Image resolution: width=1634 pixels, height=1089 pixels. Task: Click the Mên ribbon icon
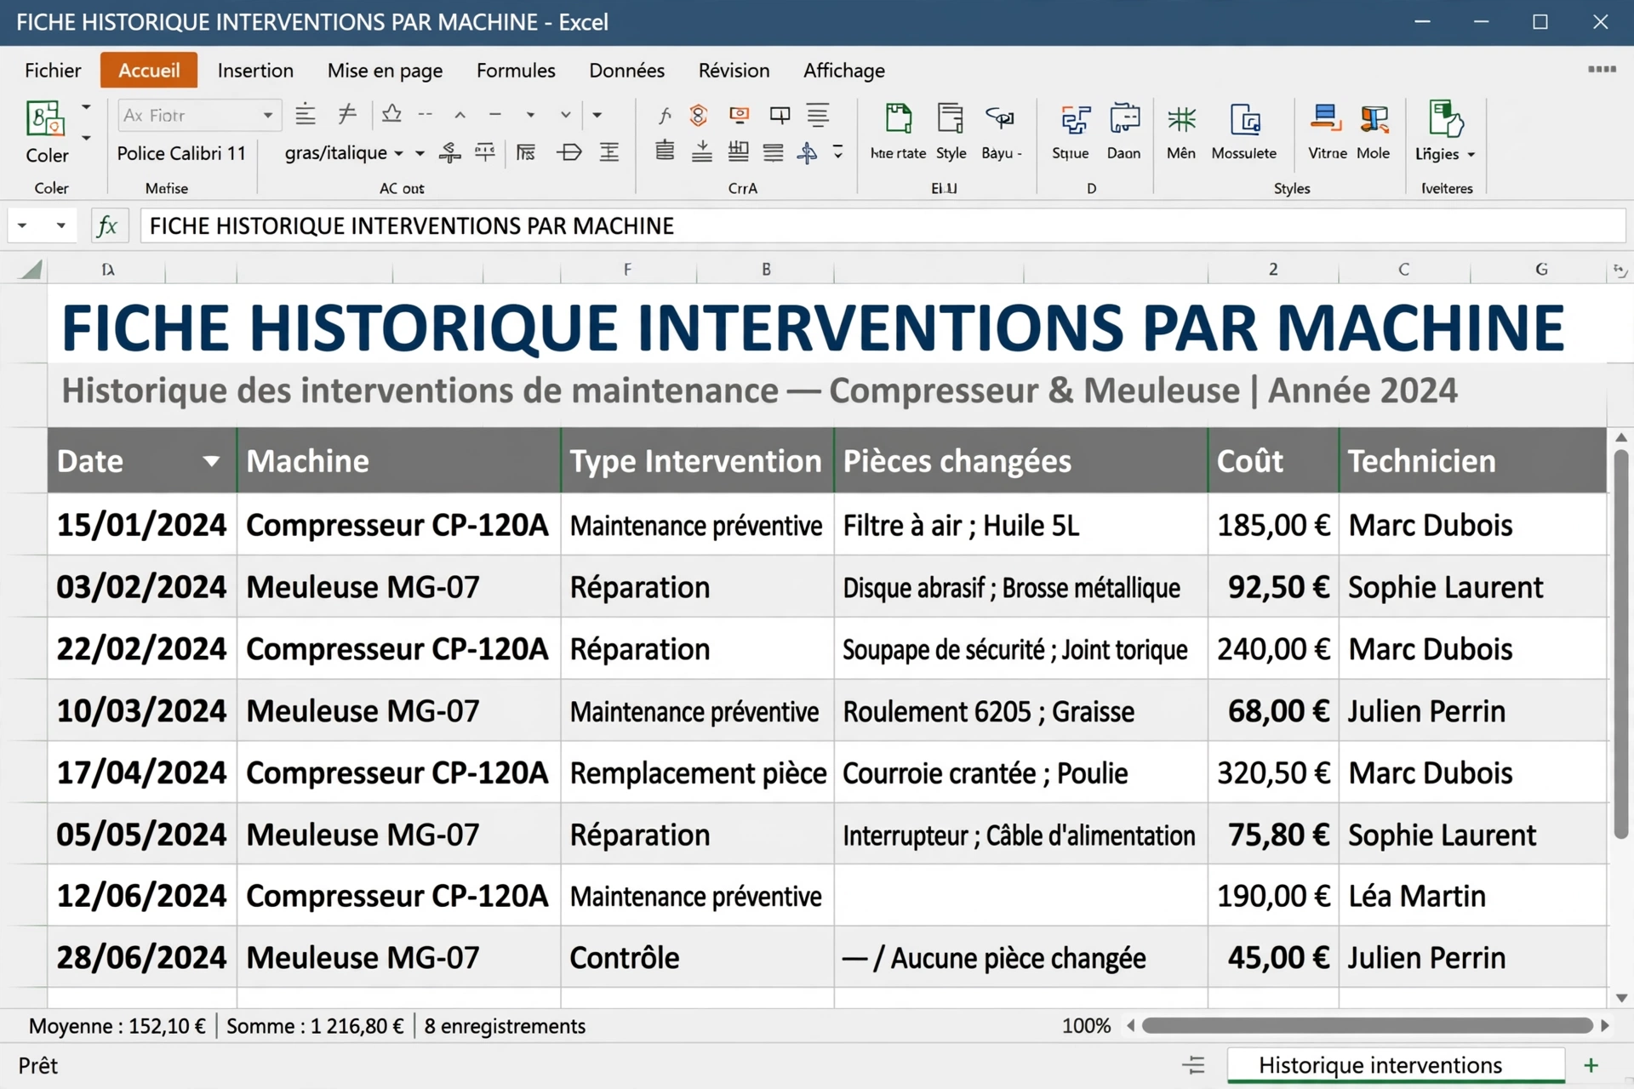coord(1181,119)
